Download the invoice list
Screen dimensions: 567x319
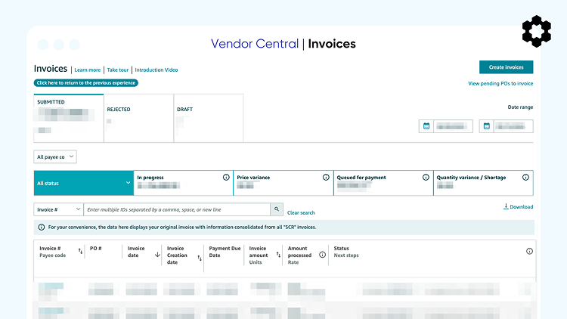click(x=518, y=206)
